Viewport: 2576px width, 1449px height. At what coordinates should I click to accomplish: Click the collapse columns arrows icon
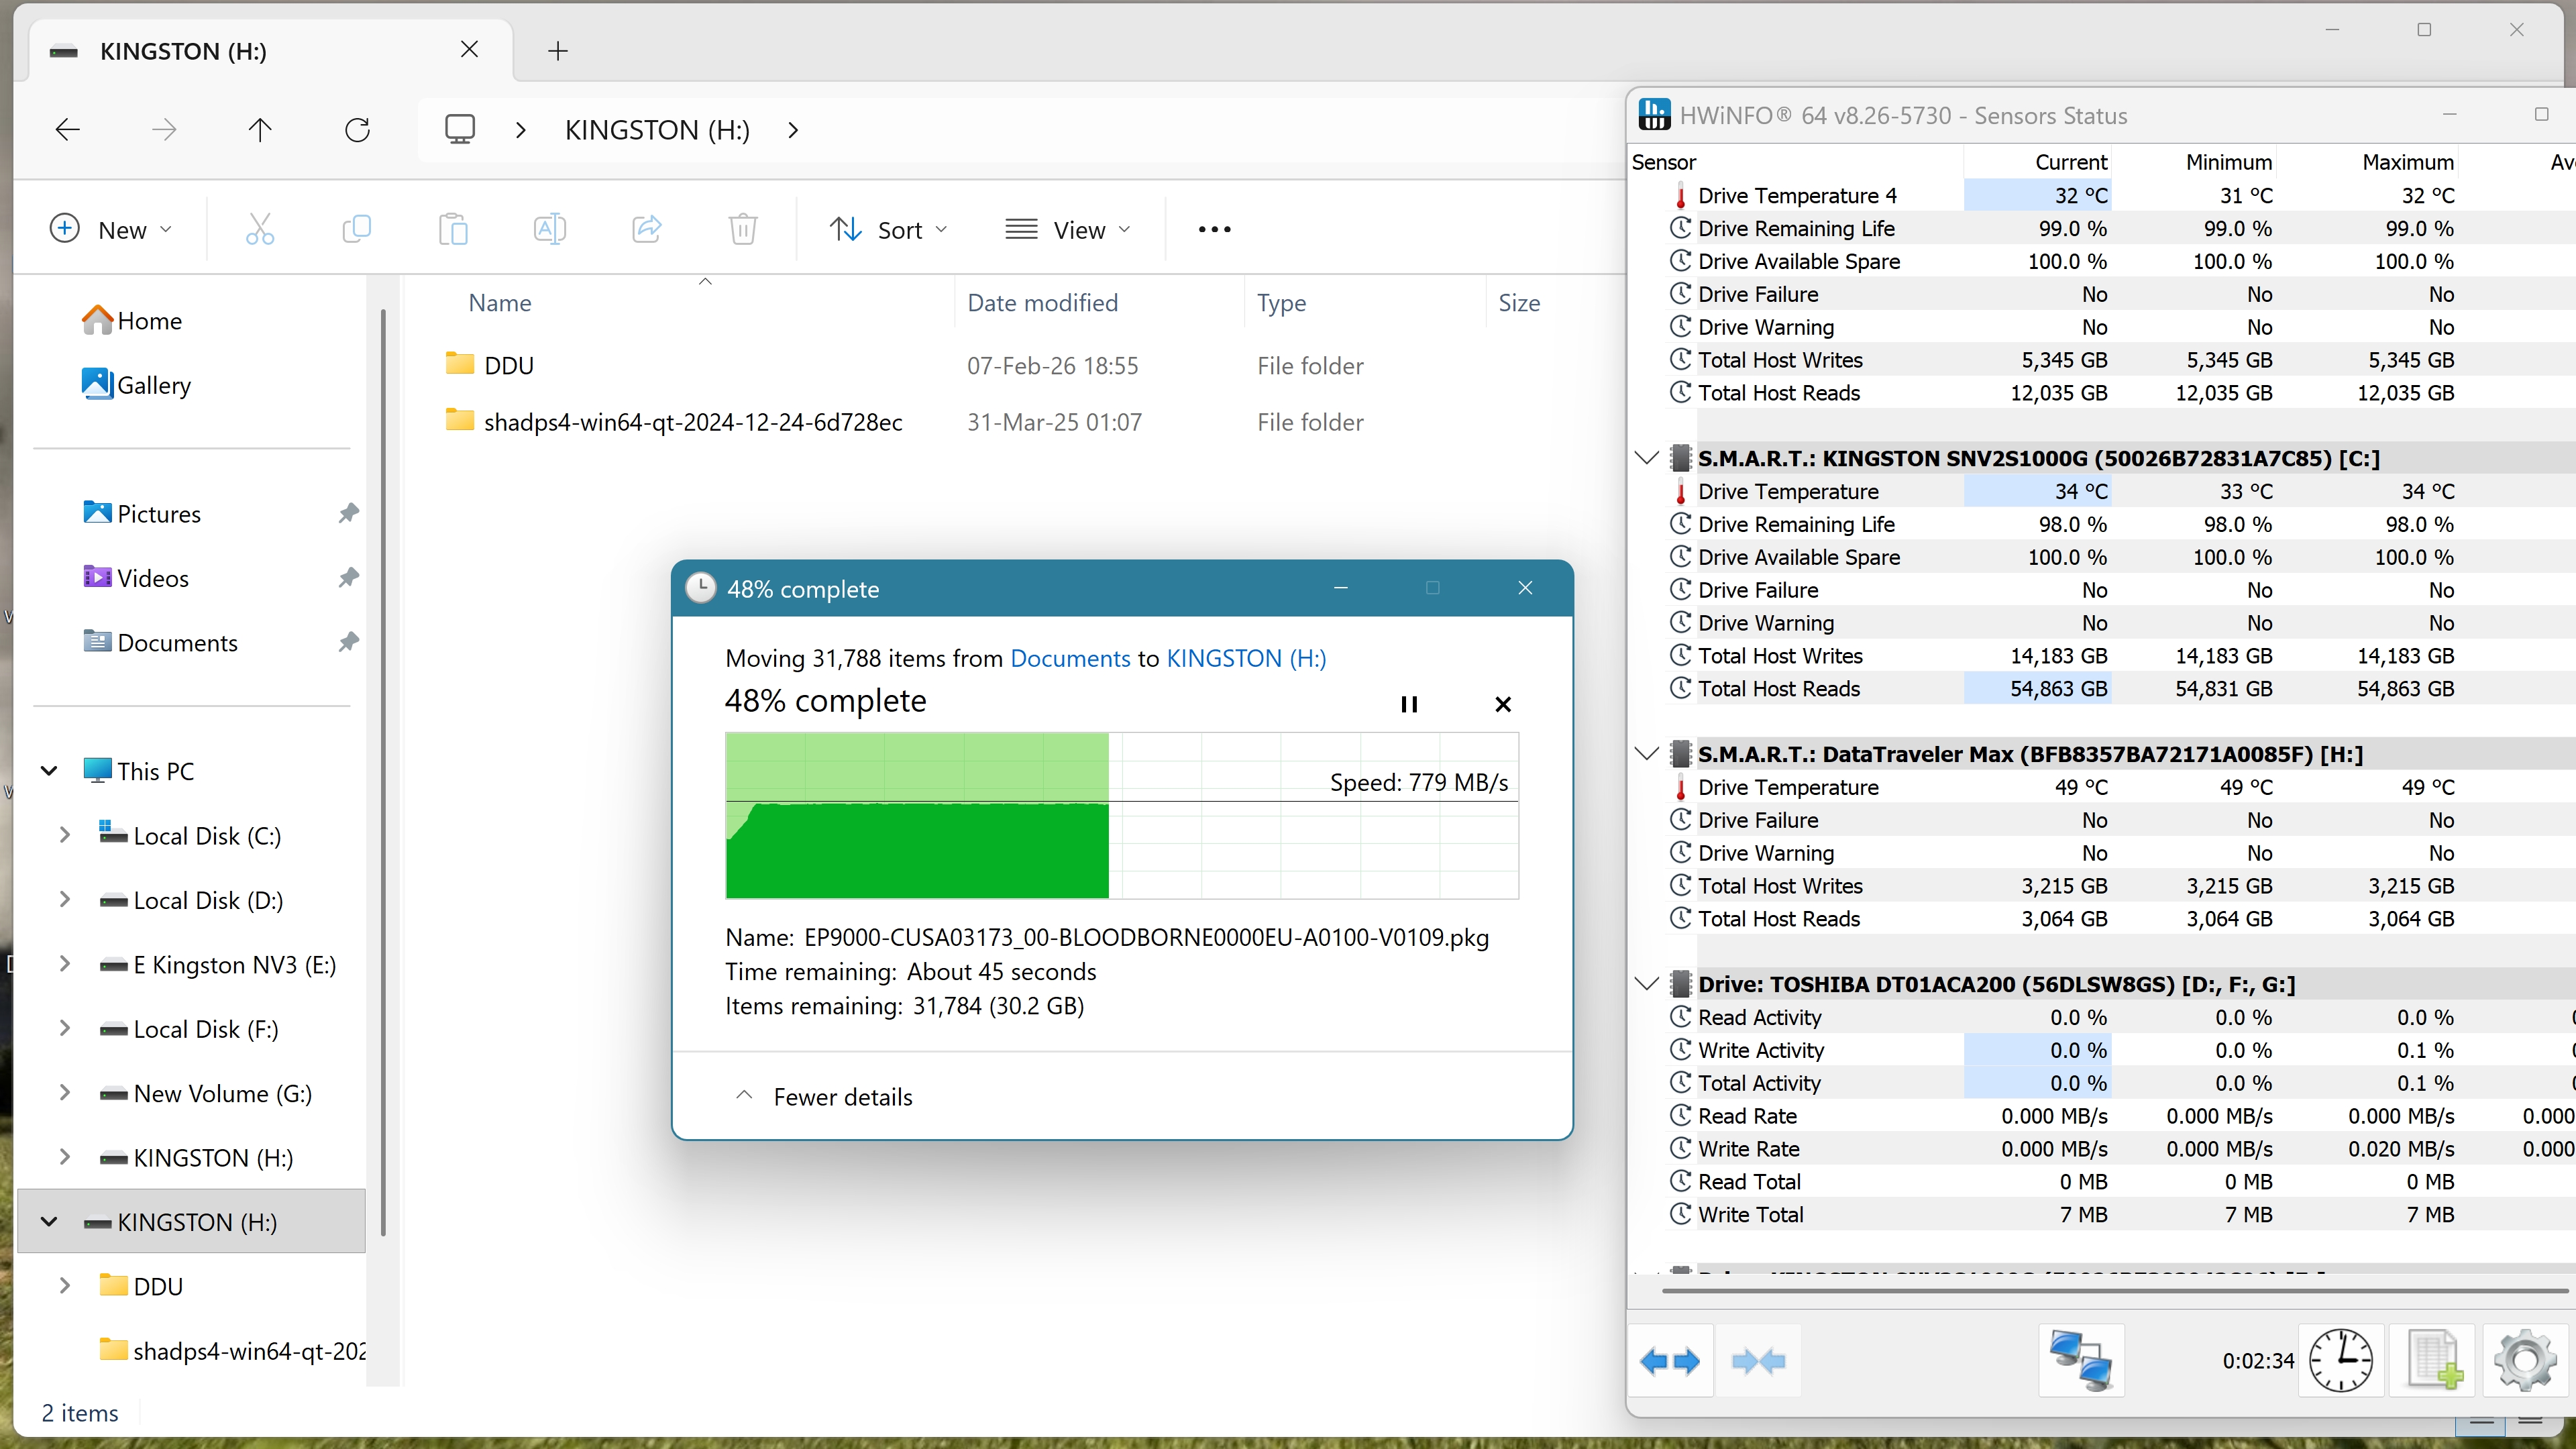(1758, 1360)
